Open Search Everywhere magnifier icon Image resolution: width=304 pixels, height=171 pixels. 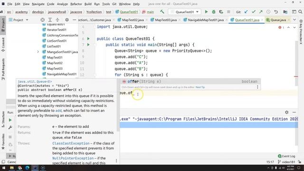(300, 12)
